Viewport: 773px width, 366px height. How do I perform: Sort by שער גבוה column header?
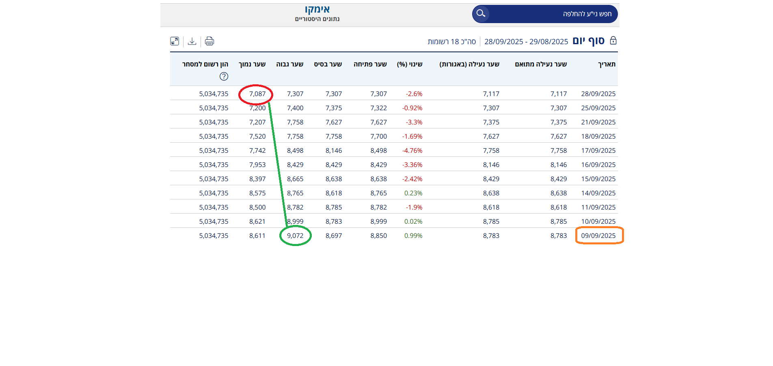[289, 64]
